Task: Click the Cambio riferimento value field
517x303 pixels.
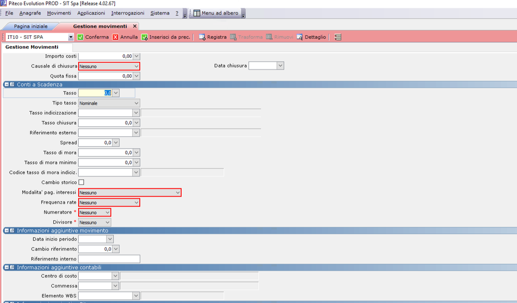Action: [95, 249]
